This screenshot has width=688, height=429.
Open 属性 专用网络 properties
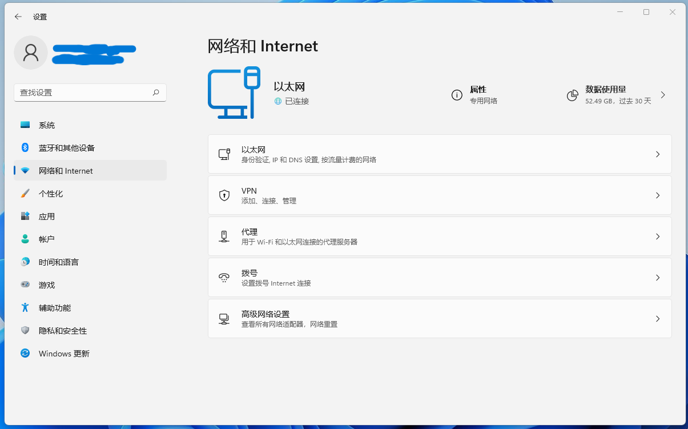click(x=474, y=95)
